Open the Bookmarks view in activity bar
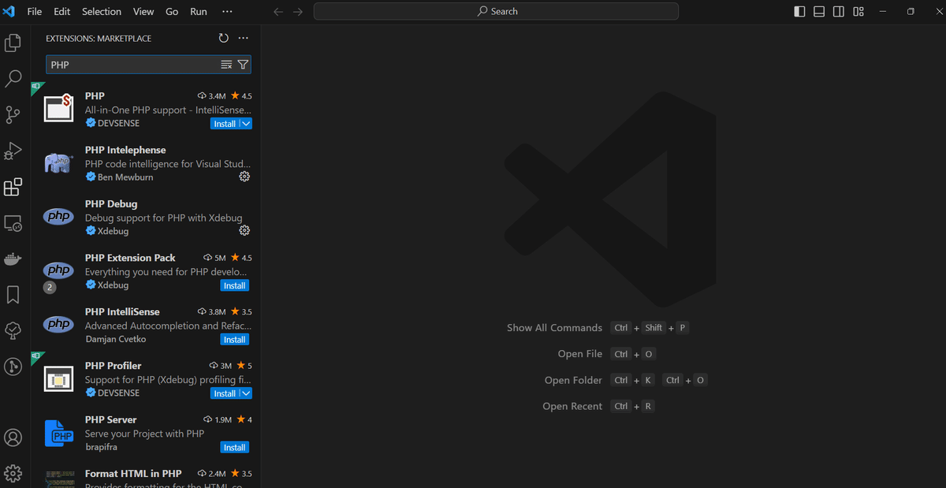The image size is (946, 488). 13,295
